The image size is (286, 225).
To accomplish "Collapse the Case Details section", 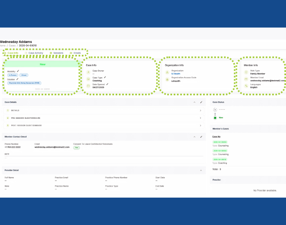I will point(194,102).
